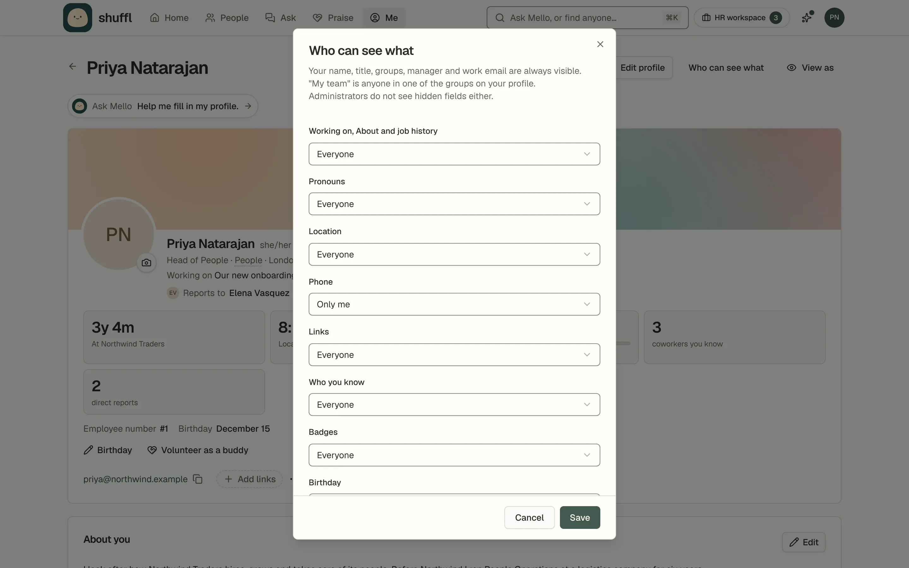
Task: Click Volunteer as a buddy
Action: [198, 450]
